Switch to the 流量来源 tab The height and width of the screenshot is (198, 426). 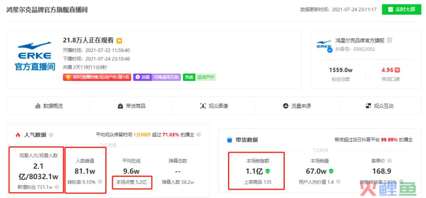[297, 106]
